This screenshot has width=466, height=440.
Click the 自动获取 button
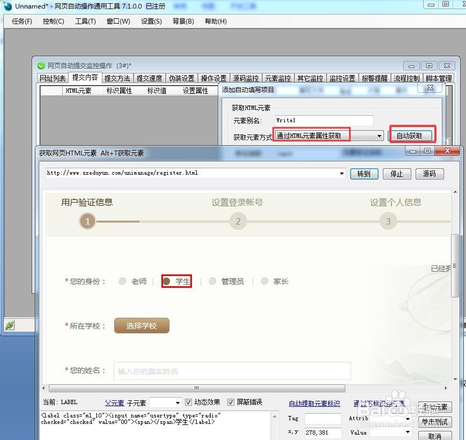pyautogui.click(x=411, y=136)
